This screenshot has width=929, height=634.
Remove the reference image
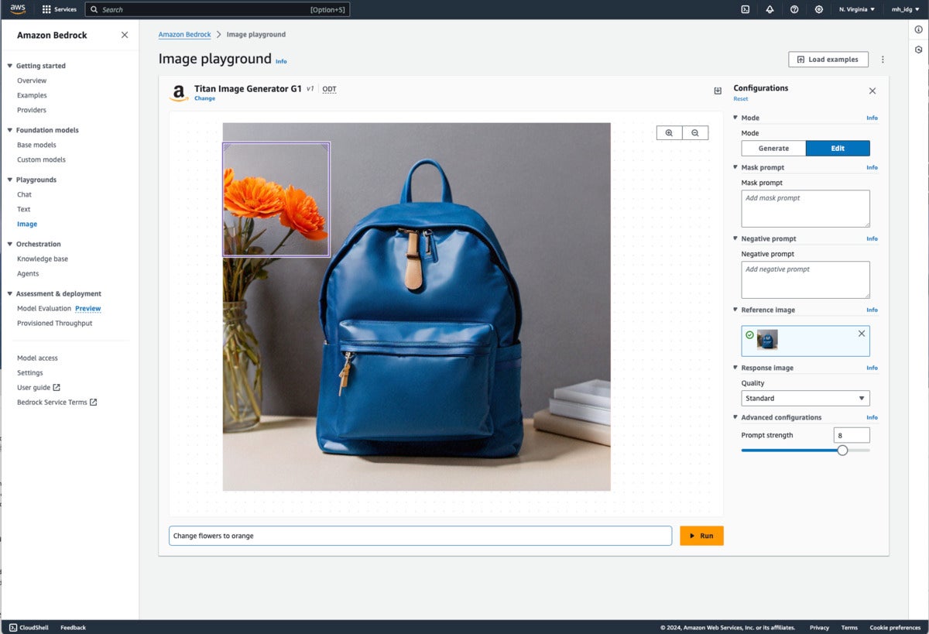pos(862,334)
